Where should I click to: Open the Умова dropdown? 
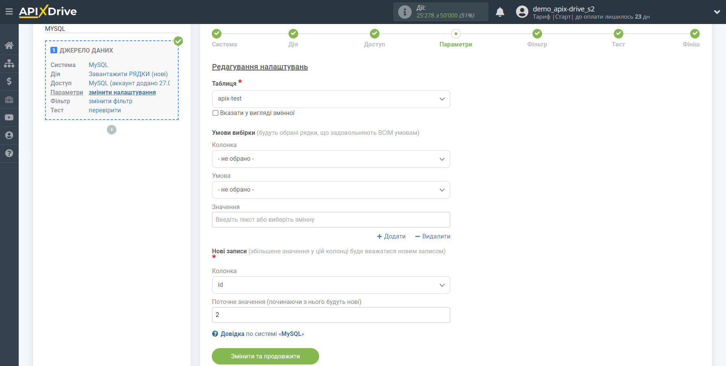pyautogui.click(x=331, y=190)
